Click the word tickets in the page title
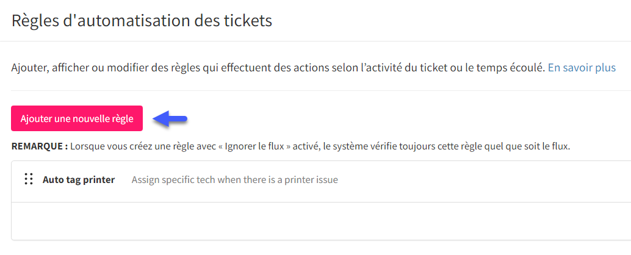 pos(248,21)
